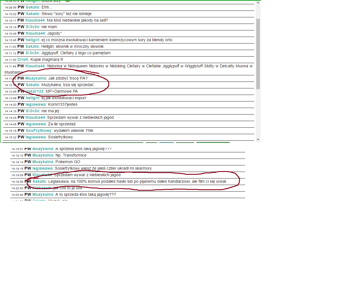Screen dimensions: 364x291
Task: Click legiawawa's name in the skarmory message
Action: point(43,169)
